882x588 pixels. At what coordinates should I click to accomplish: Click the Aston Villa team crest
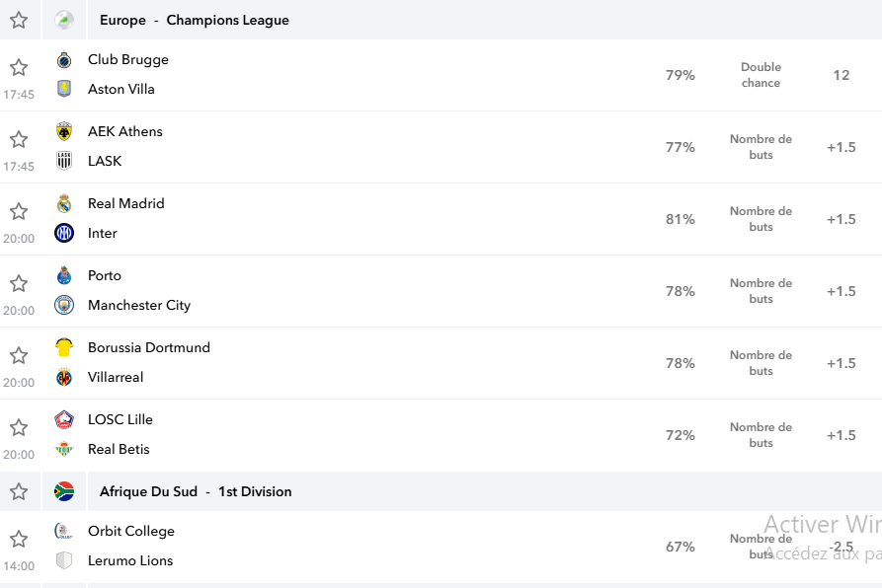click(64, 89)
